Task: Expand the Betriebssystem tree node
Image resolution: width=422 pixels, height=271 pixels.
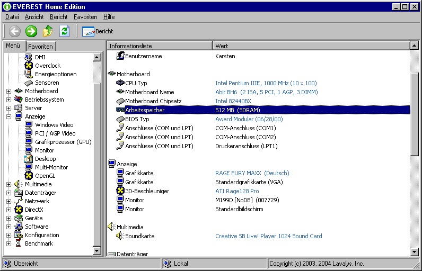Action: [x=8, y=100]
